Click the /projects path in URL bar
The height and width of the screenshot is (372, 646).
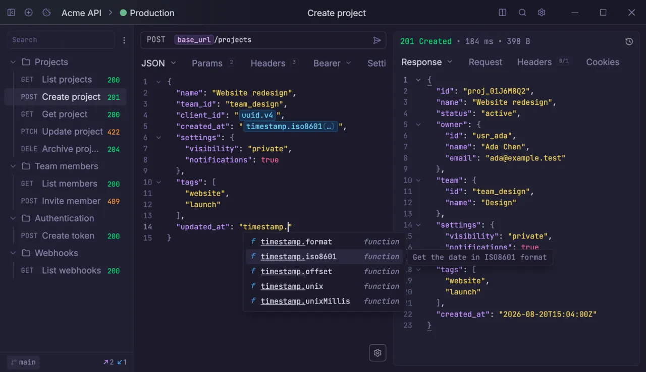point(233,40)
